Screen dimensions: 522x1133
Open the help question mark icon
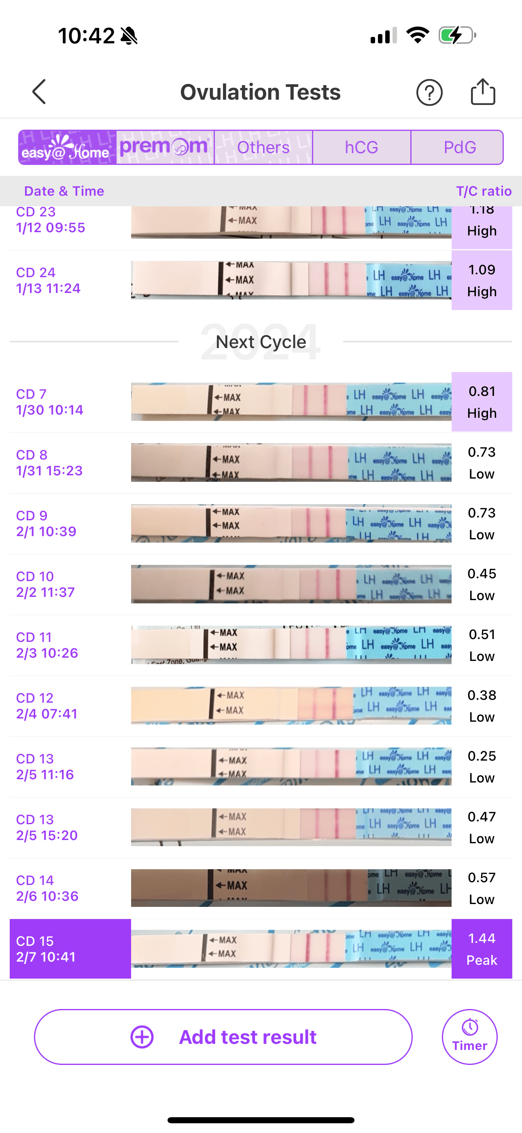(x=429, y=92)
